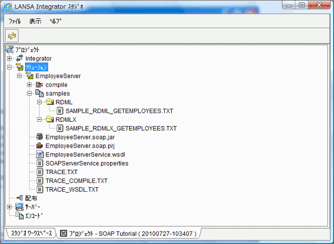
Task: Expand the Integrator tree node
Action: pos(9,58)
